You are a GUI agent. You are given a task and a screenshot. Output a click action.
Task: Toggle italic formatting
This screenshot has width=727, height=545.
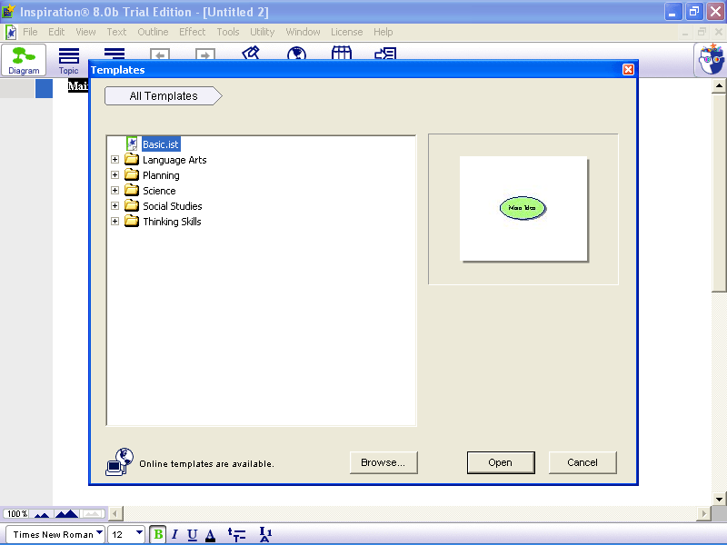pos(174,534)
